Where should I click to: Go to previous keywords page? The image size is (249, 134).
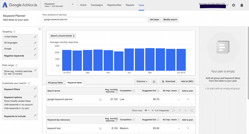point(180,111)
